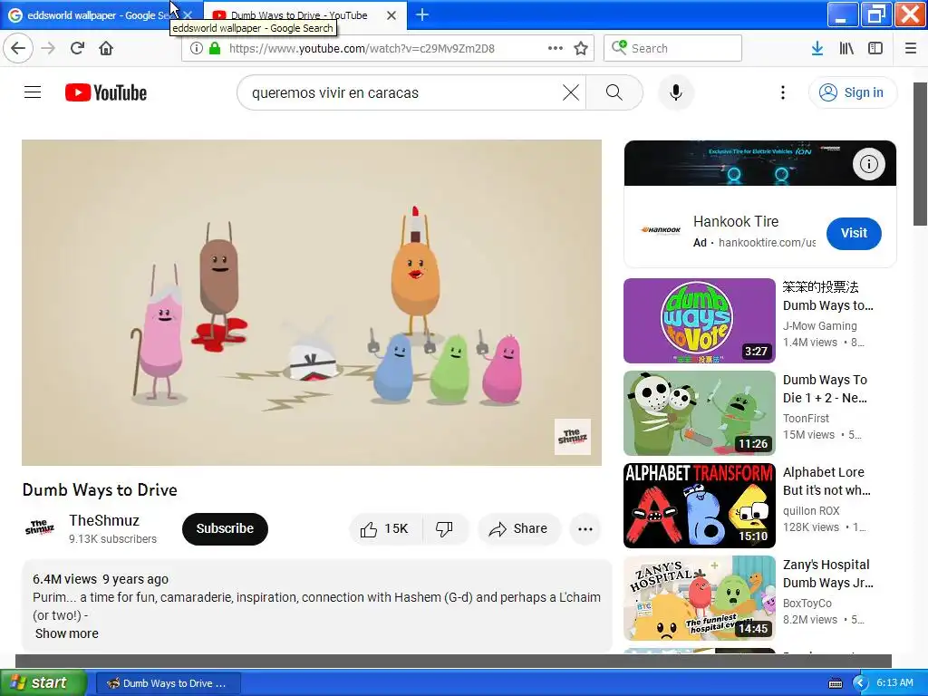928x696 pixels.
Task: Open TheShmuz channel name link
Action: coord(104,520)
